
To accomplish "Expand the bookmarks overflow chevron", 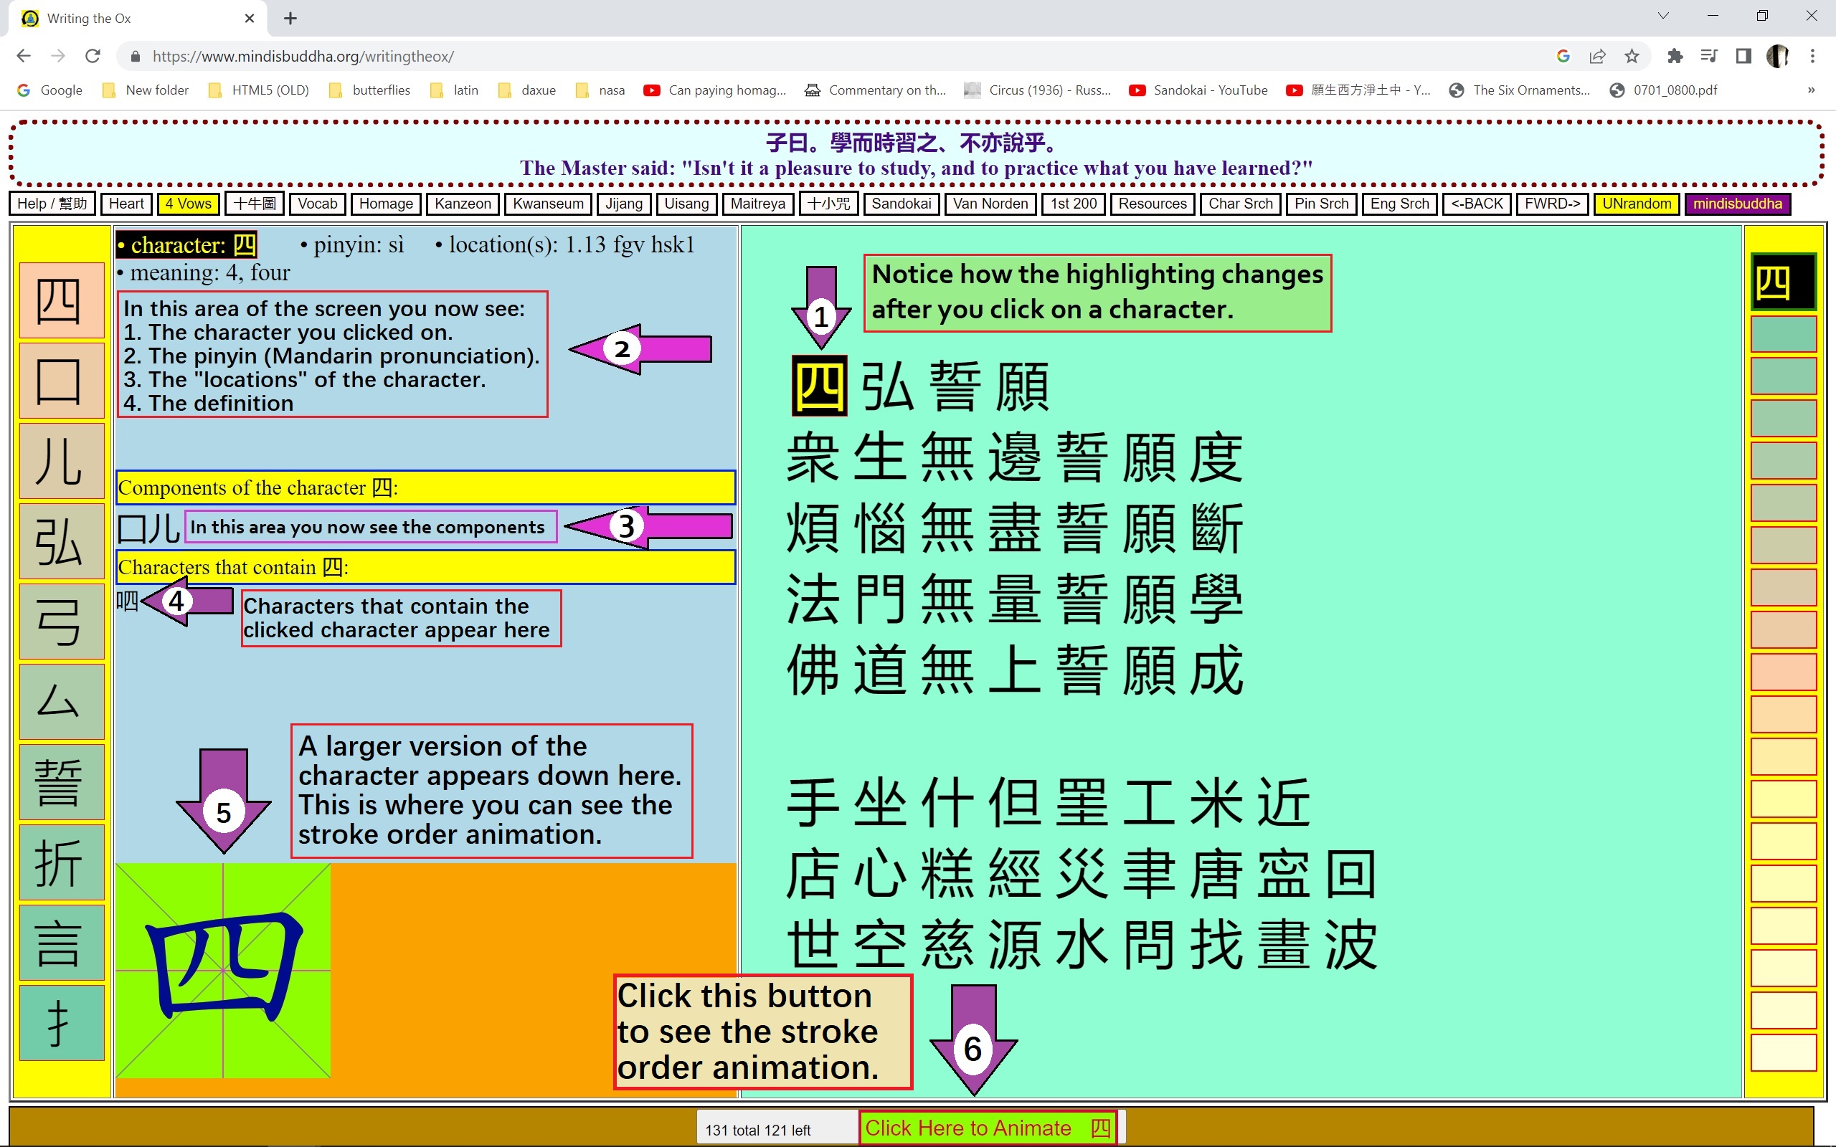I will click(x=1811, y=90).
